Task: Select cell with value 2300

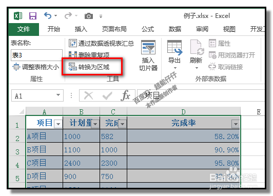Action: (113, 163)
